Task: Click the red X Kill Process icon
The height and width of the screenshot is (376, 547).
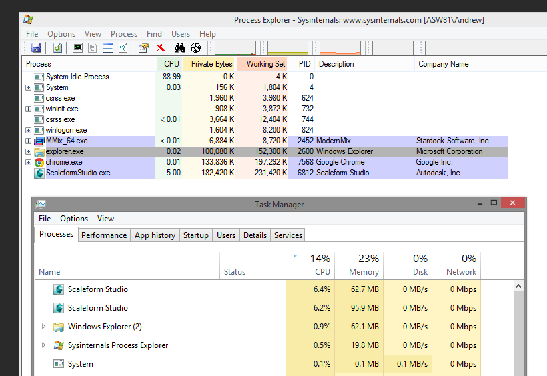Action: 160,47
